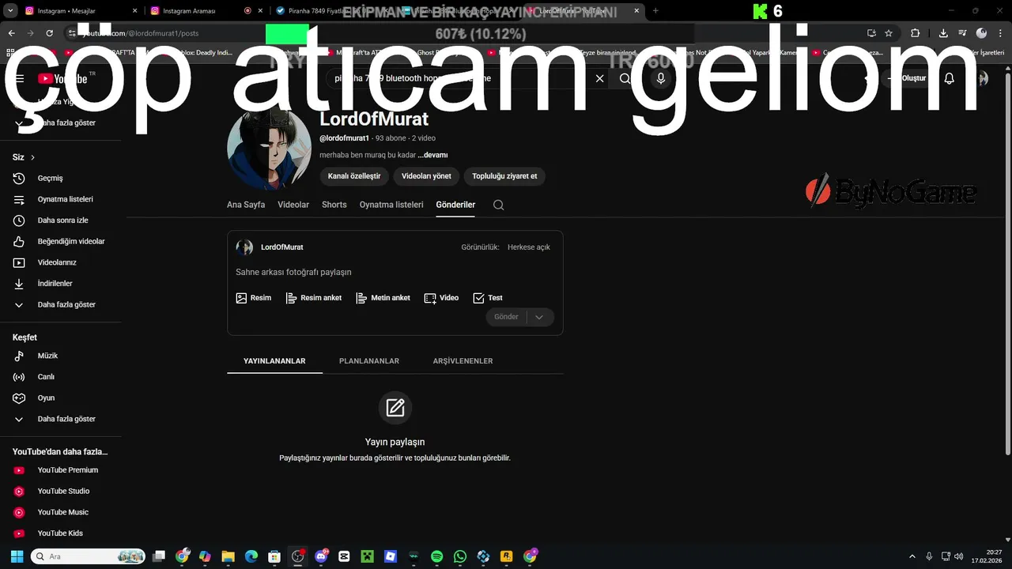1012x569 pixels.
Task: Click Topluluğu ziyaret et button
Action: tap(504, 176)
